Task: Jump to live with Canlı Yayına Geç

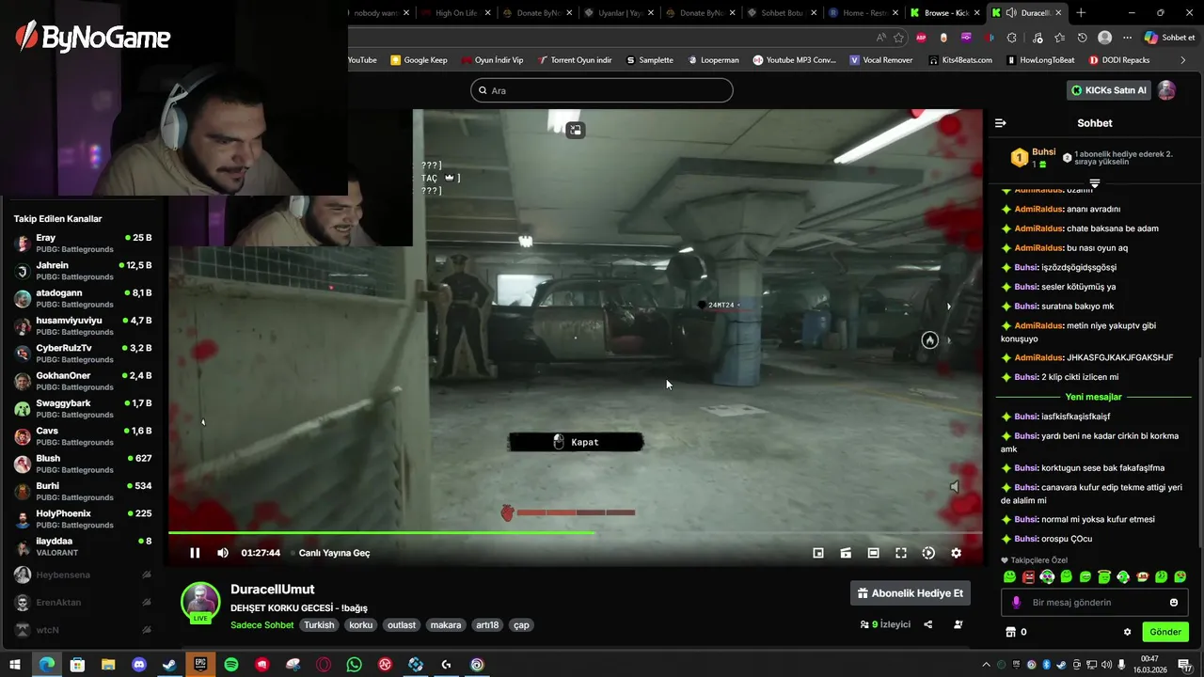Action: pyautogui.click(x=334, y=553)
